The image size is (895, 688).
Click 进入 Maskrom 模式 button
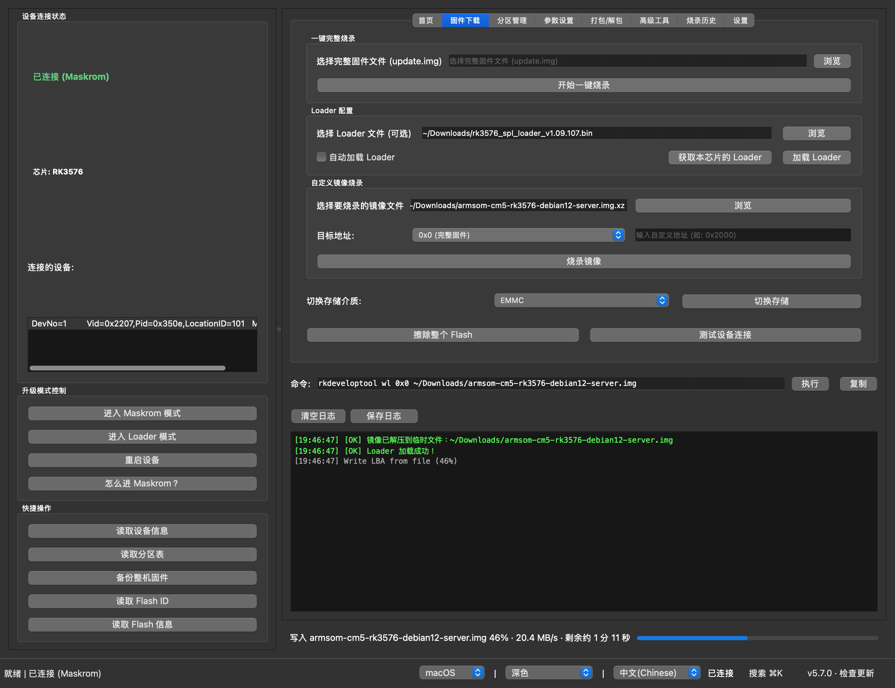[x=142, y=413]
